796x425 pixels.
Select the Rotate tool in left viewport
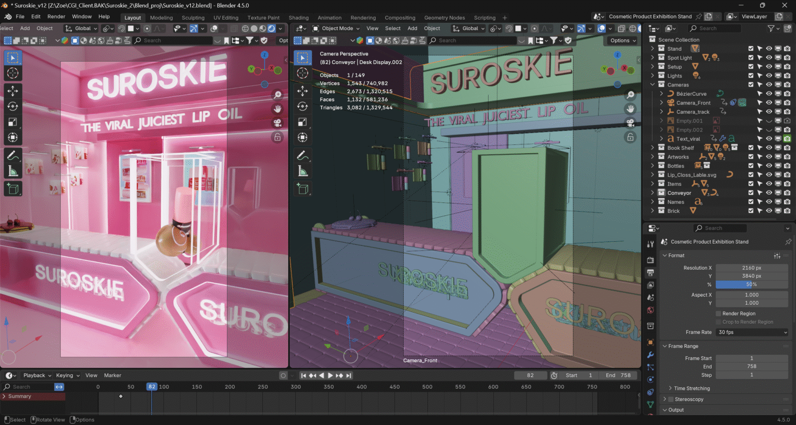12,106
